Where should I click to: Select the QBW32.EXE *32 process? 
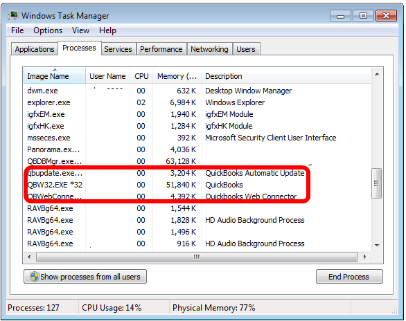tap(197, 185)
